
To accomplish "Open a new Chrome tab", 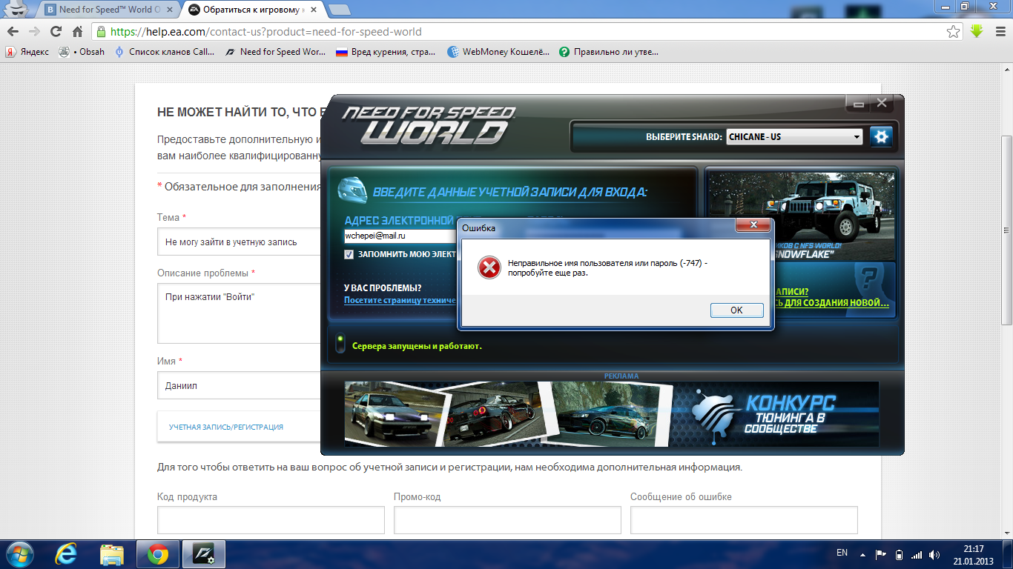I will click(x=340, y=10).
